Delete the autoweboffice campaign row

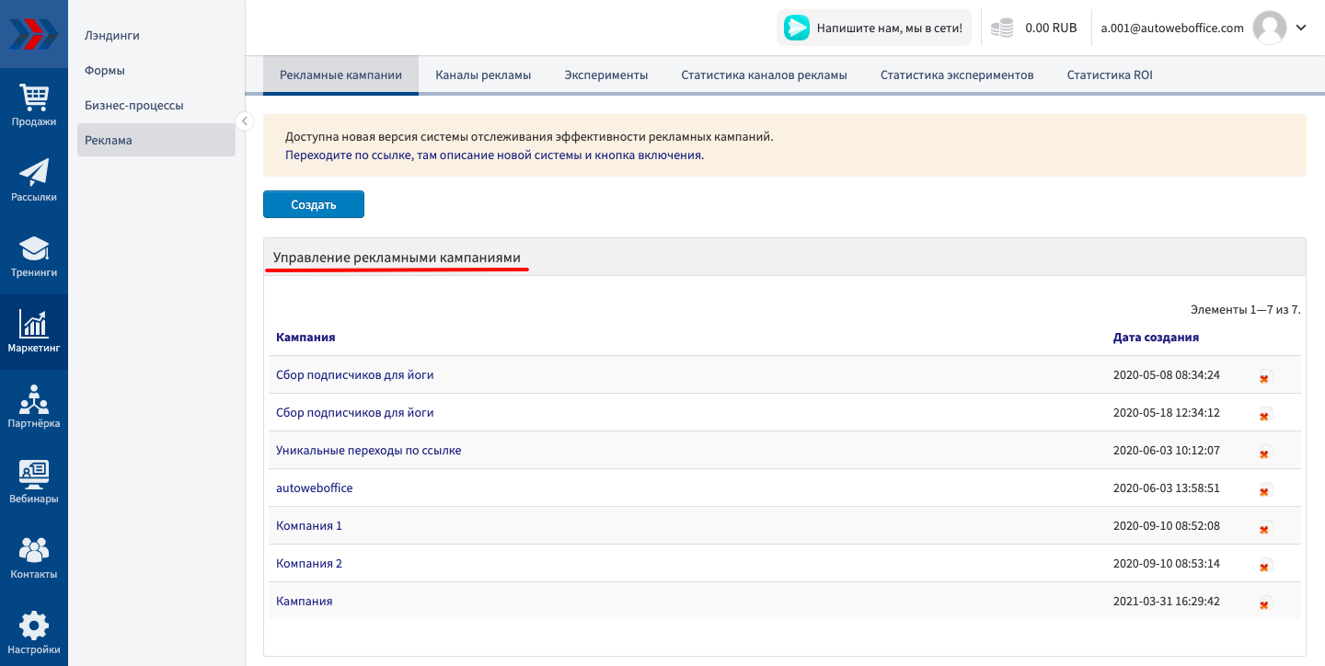pos(1264,490)
